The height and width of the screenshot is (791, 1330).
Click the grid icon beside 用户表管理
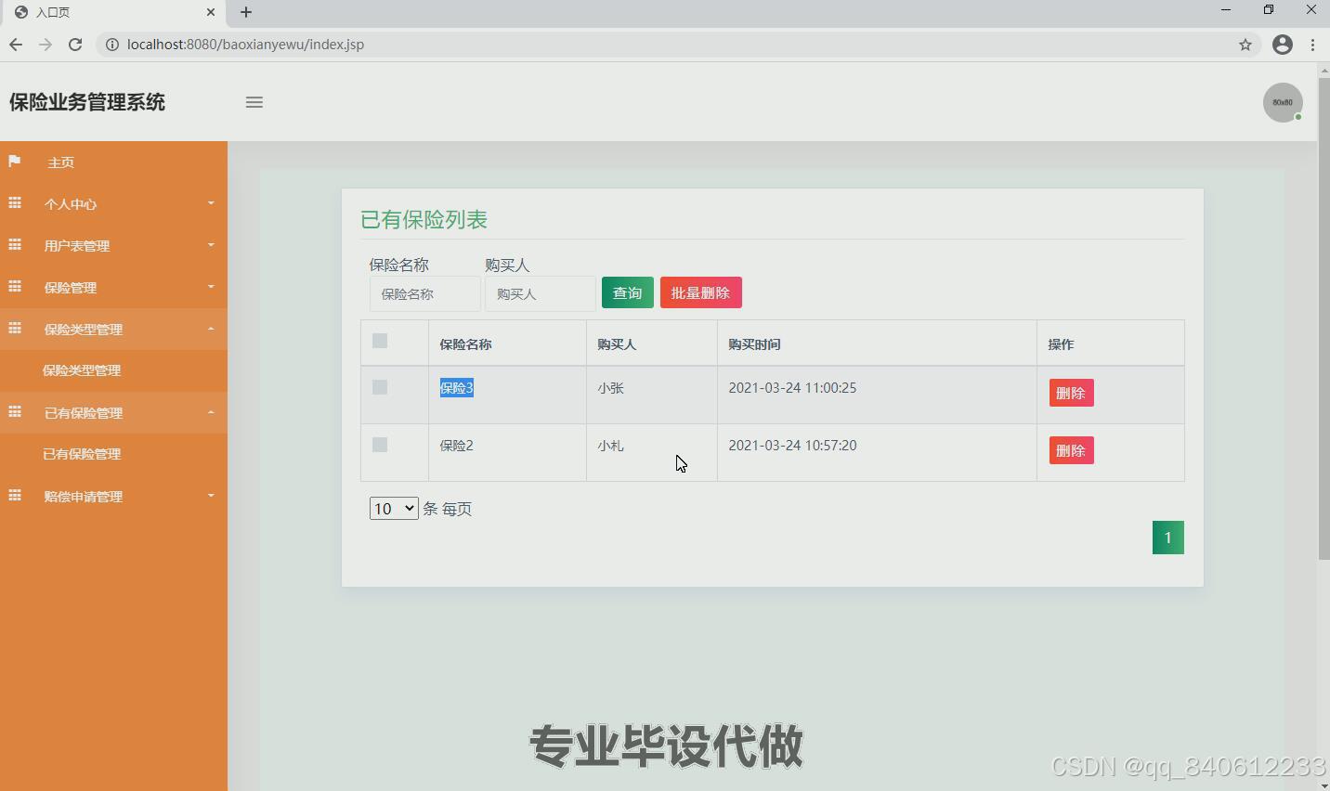coord(14,245)
